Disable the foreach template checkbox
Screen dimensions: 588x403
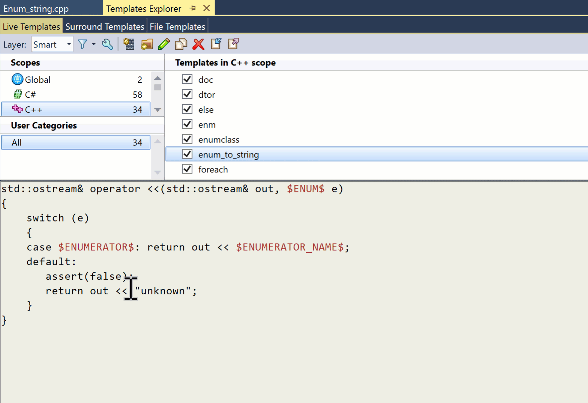click(x=187, y=169)
